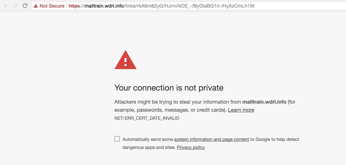Go back with the browser back arrow
346x165 pixels.
[6, 6]
